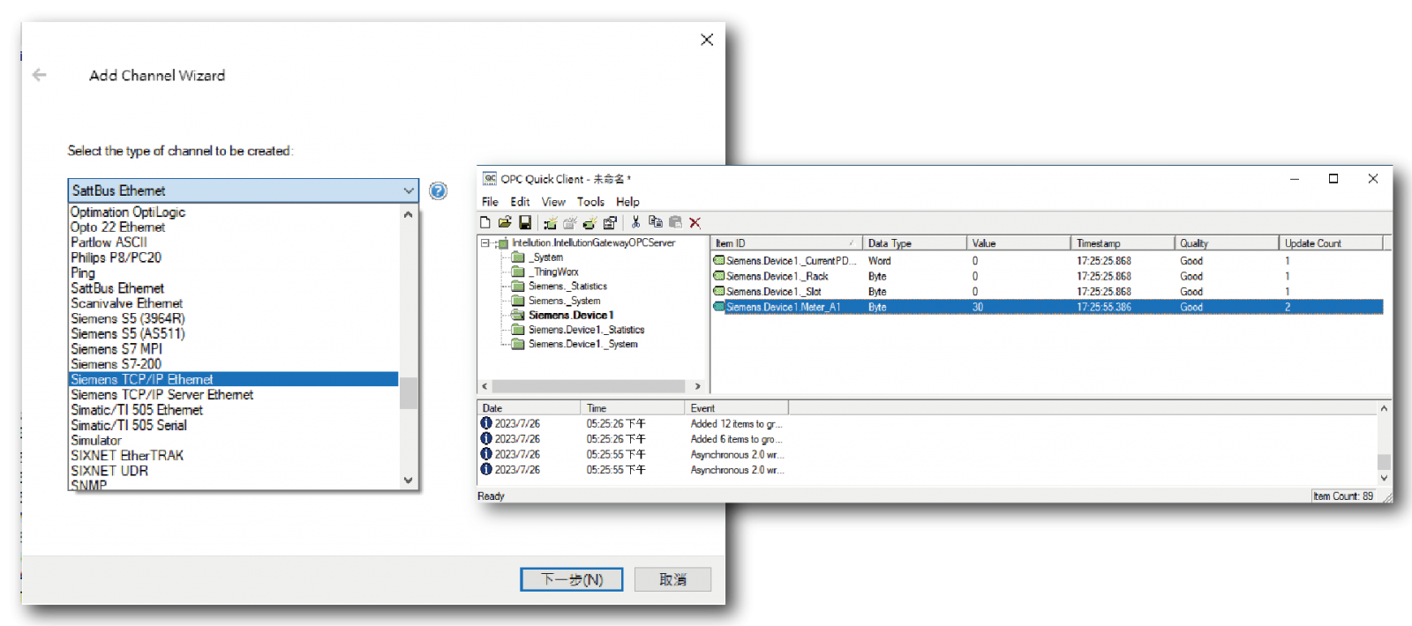This screenshot has width=1412, height=626.
Task: Click the New Item toolbar icon
Action: tap(590, 223)
